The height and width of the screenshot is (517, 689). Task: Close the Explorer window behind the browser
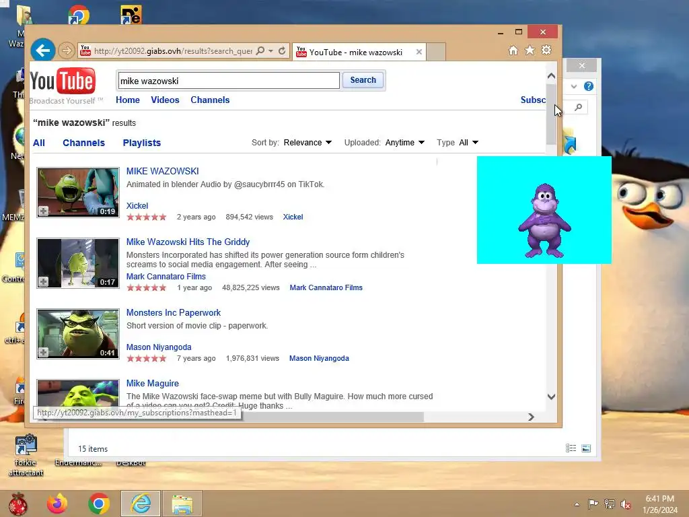pos(581,65)
